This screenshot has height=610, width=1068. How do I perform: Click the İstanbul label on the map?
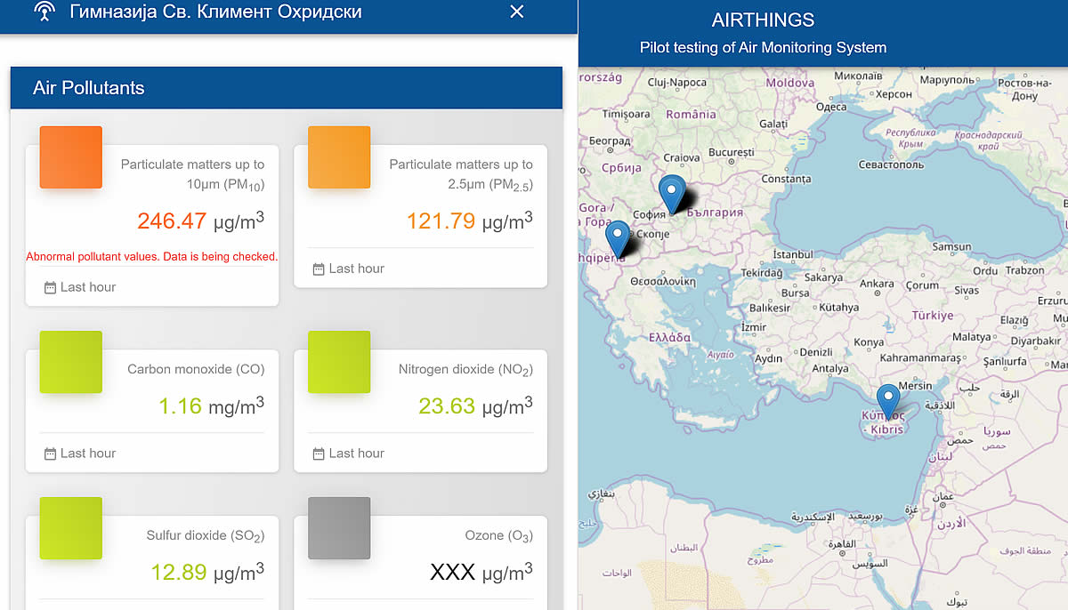tap(793, 254)
